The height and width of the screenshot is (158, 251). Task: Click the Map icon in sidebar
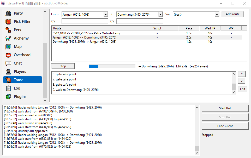[x=8, y=47]
